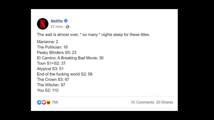
Task: Click The Crown S3: 67 line
Action: pos(53,79)
